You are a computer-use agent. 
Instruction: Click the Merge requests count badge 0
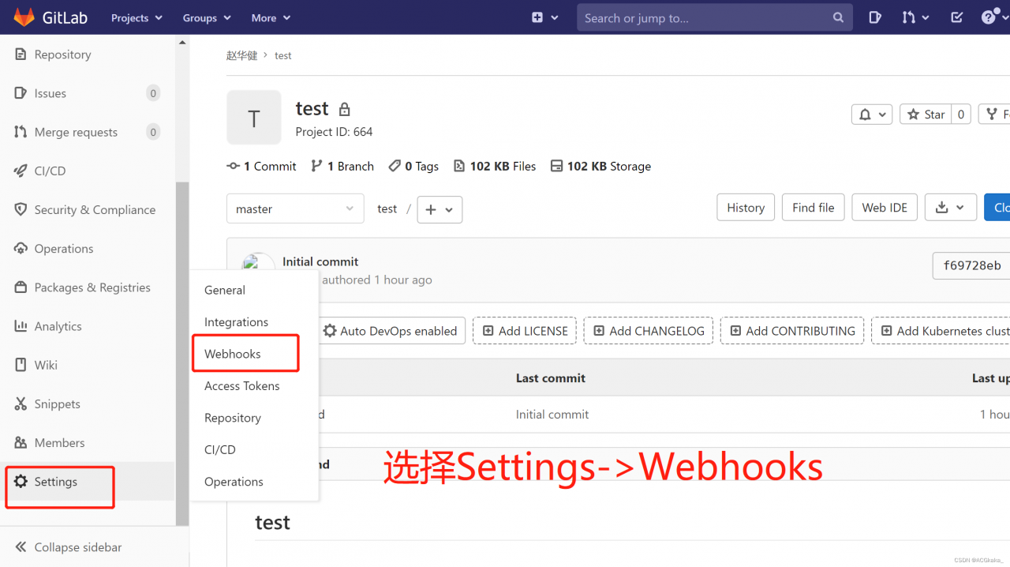coord(153,132)
